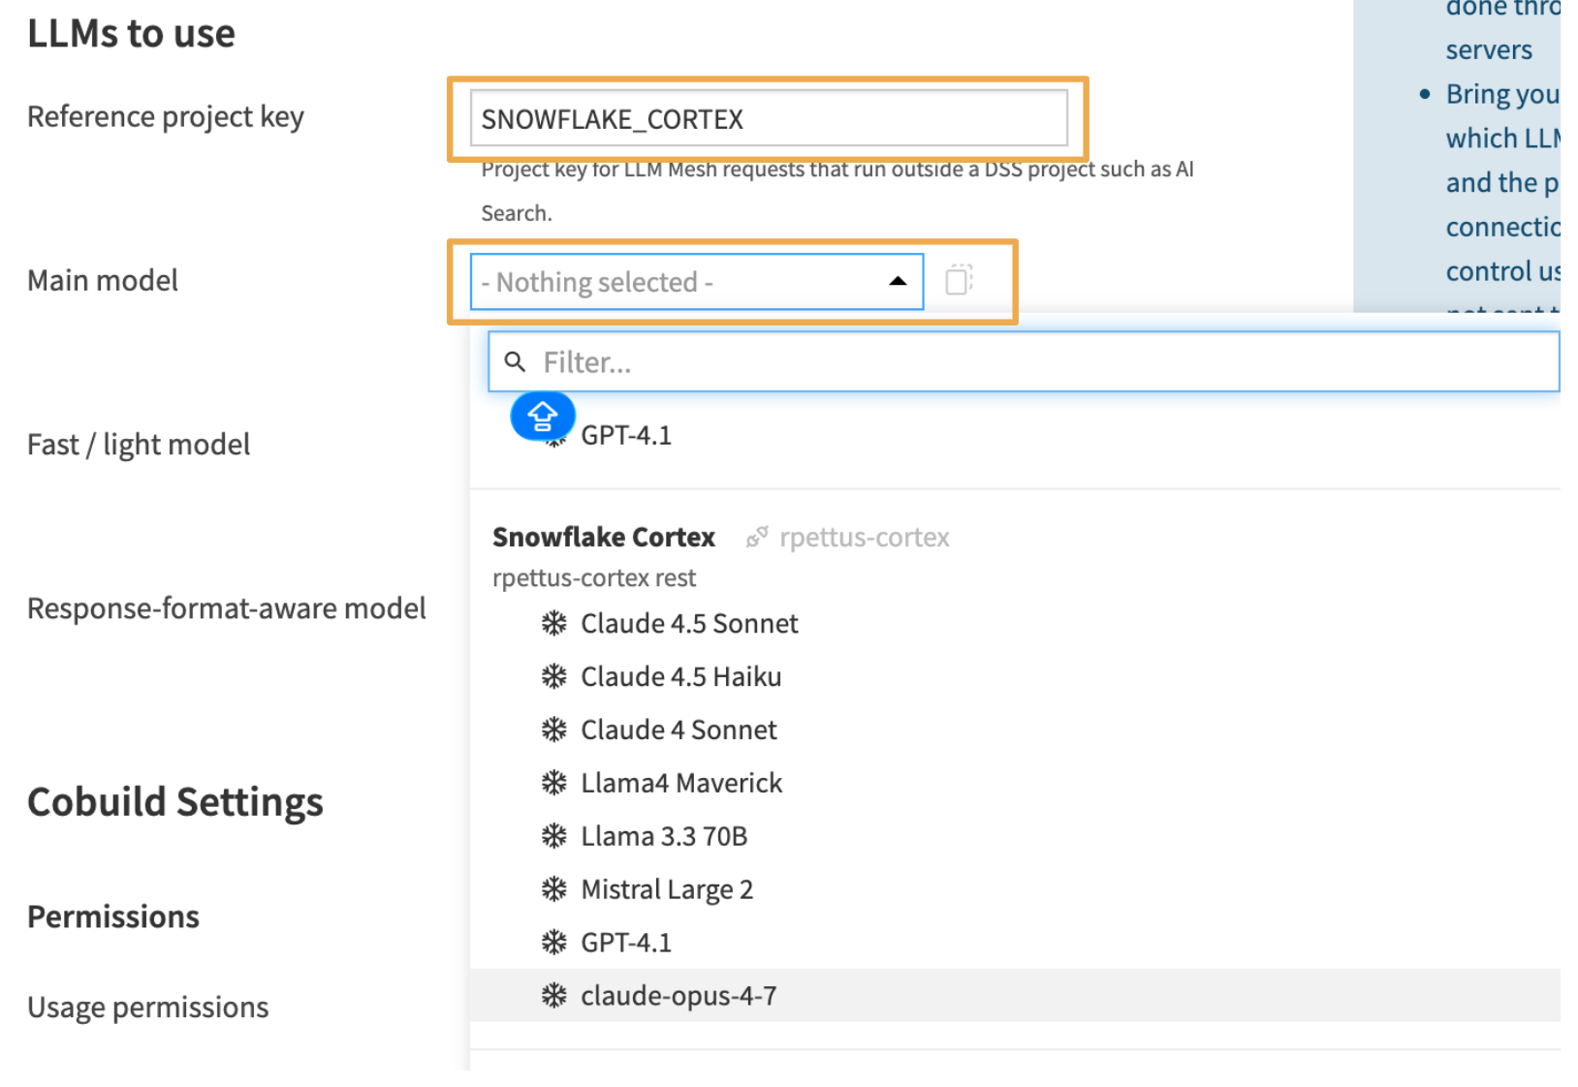Choose Claude 4.5 Haiku model
The image size is (1578, 1087).
[x=1015, y=676]
